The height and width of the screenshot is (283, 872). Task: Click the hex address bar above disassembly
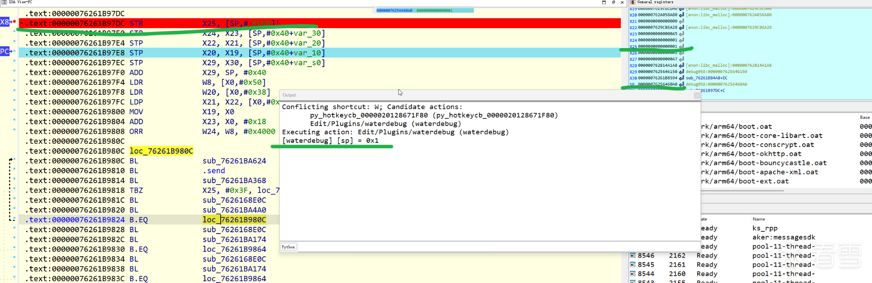pos(425,10)
